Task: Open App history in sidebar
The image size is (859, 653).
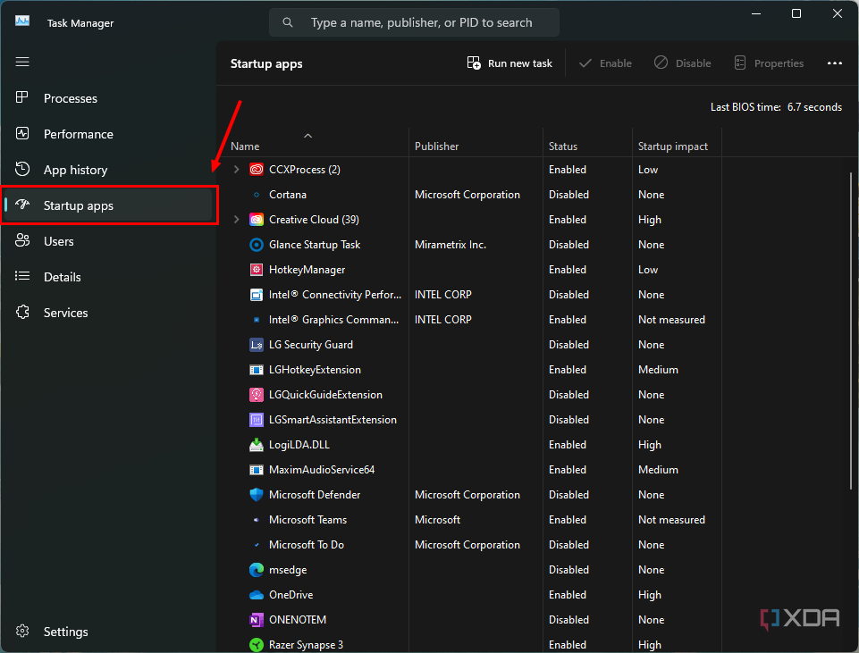Action: click(107, 170)
